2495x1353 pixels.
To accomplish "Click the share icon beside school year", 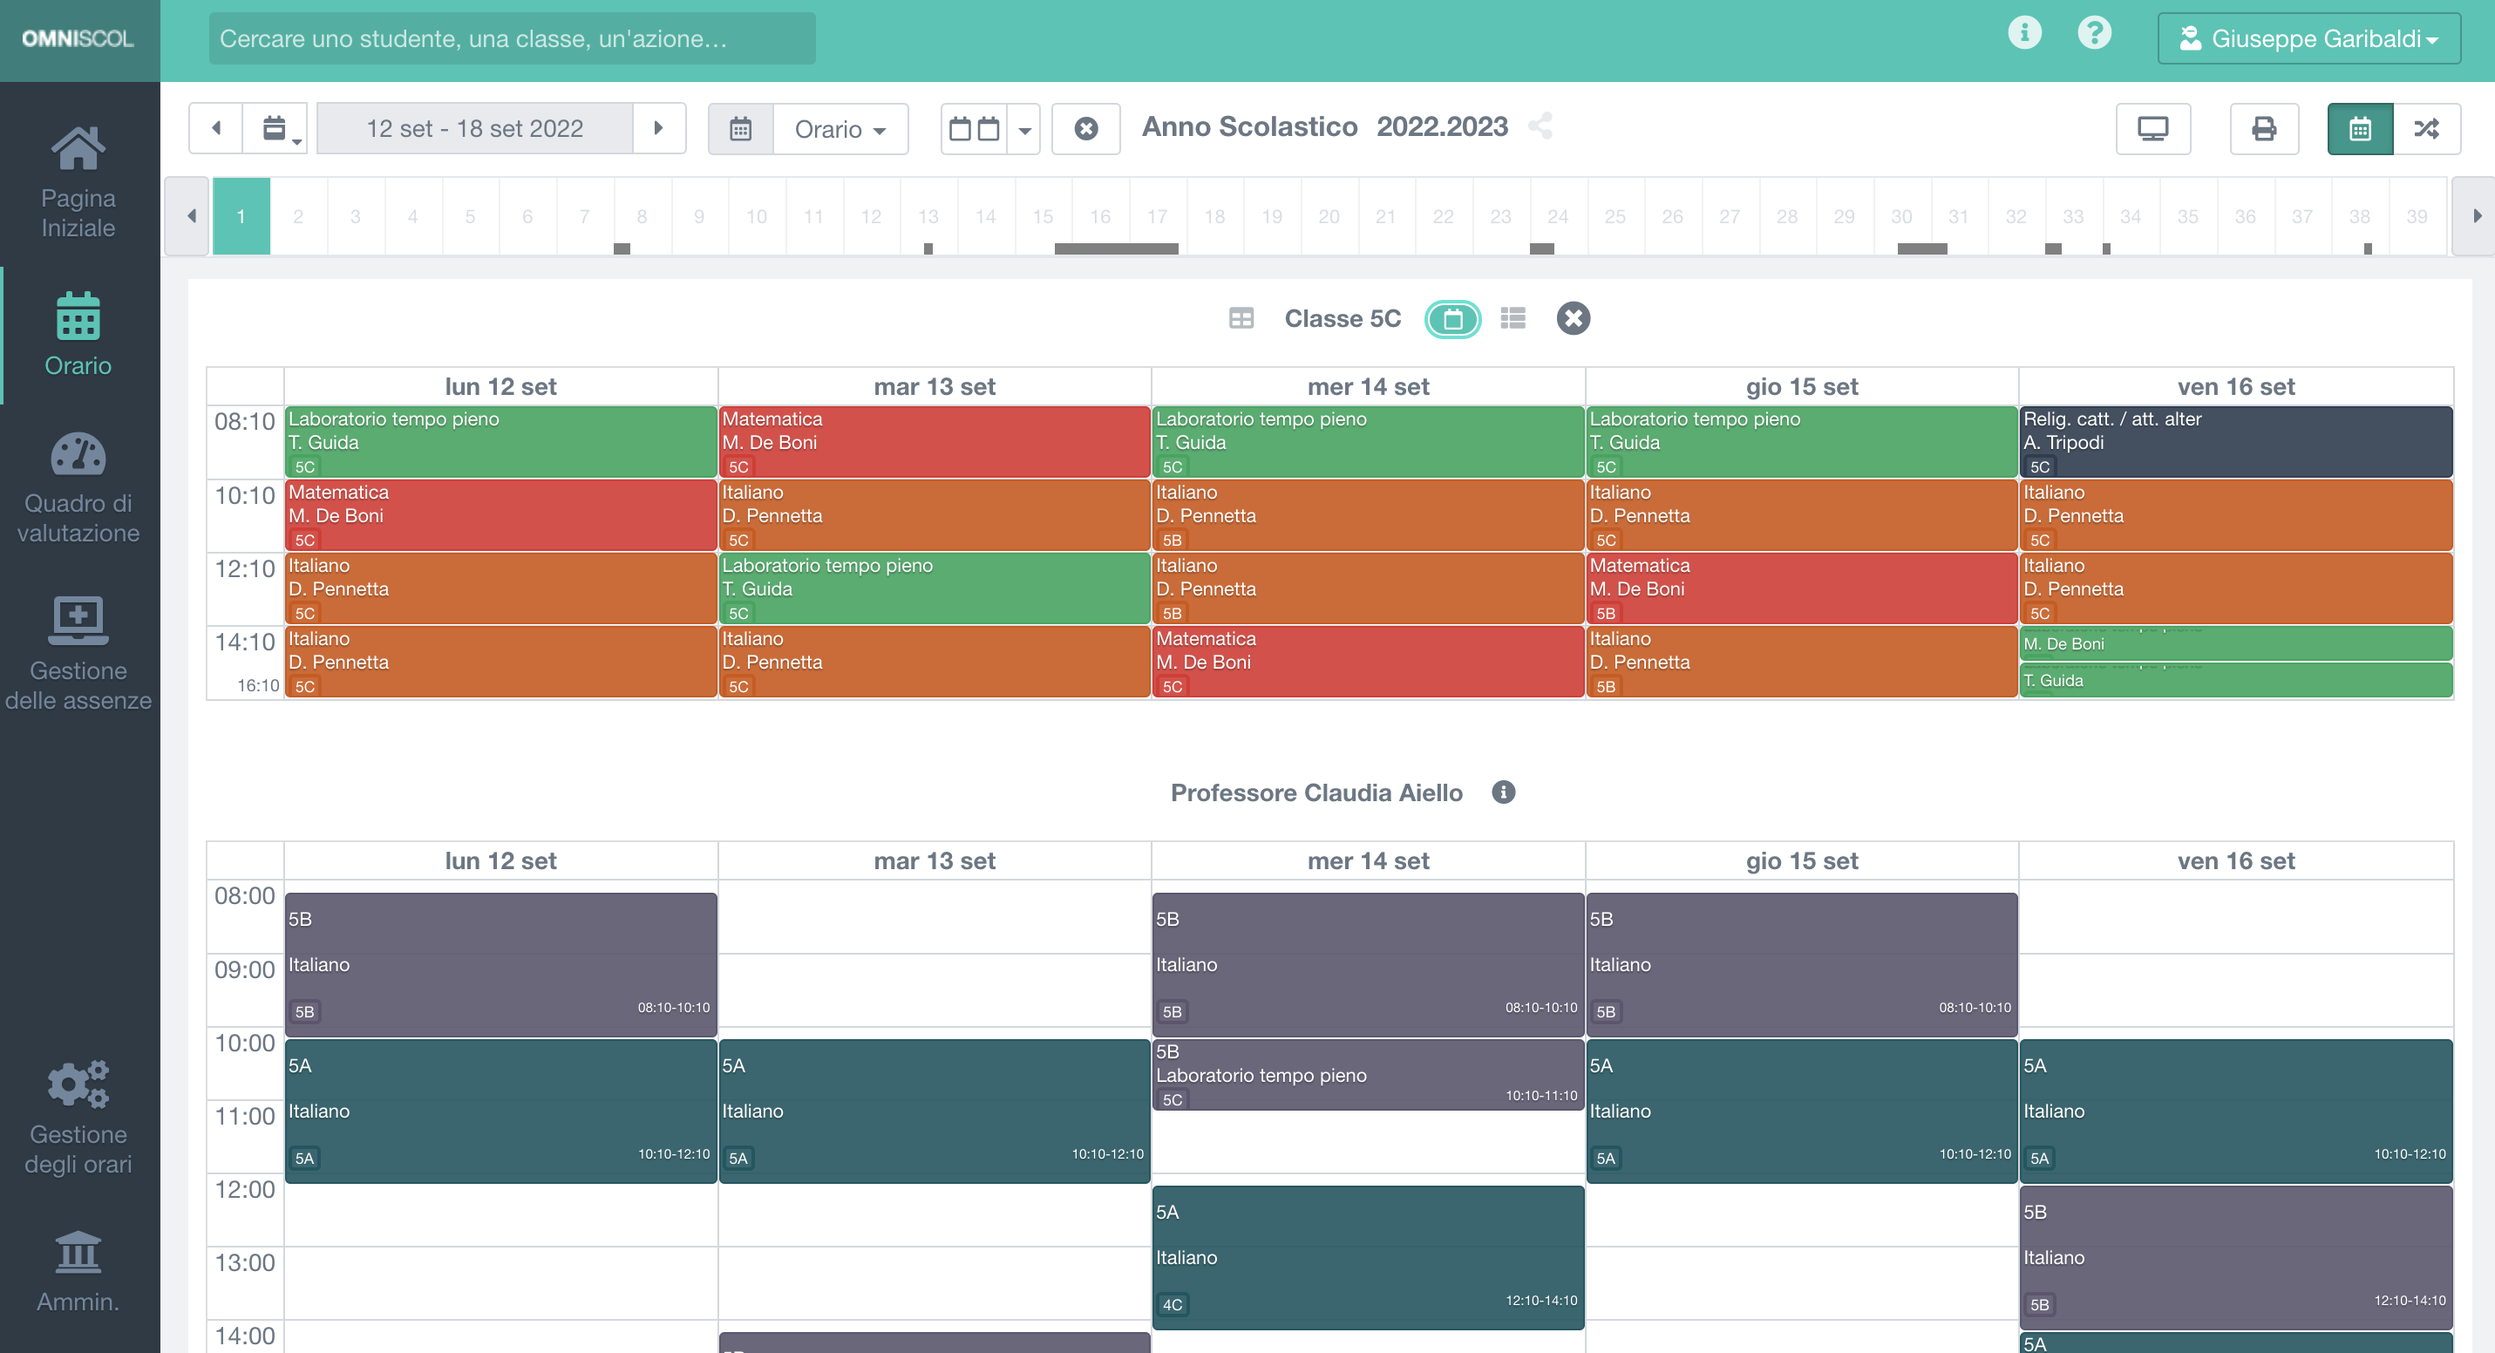I will [1540, 126].
